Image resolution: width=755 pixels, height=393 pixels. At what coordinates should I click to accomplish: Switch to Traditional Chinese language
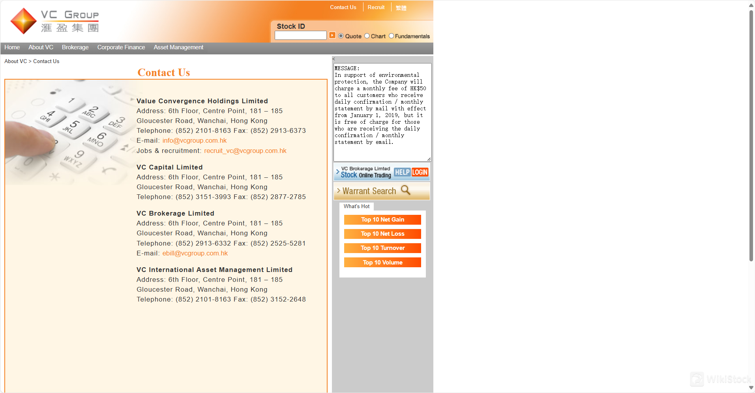(401, 8)
